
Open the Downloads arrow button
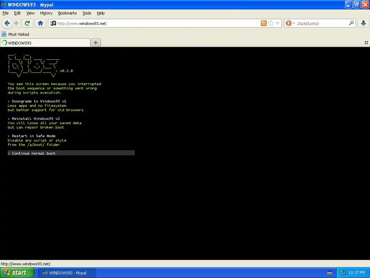point(363,23)
